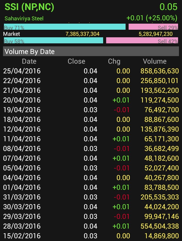182x241 pixels.
Task: Tap the Market label
Action: point(12,34)
